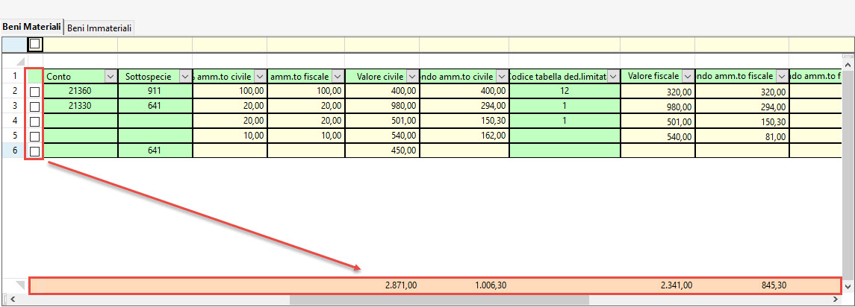Click Valore civile cell 540,00

382,136
